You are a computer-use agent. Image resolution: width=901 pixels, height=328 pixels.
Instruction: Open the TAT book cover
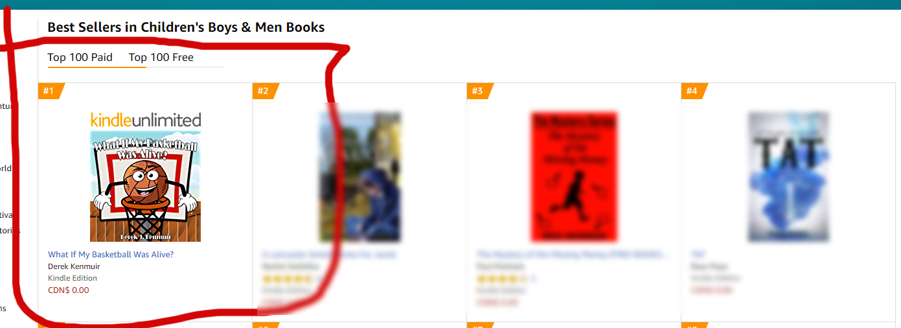click(788, 177)
